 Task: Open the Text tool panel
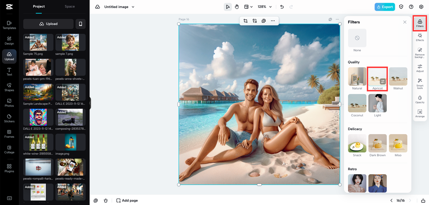pyautogui.click(x=9, y=72)
